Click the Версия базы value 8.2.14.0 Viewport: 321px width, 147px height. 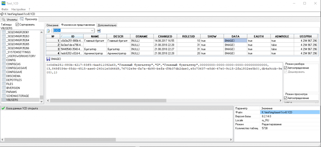[290, 116]
